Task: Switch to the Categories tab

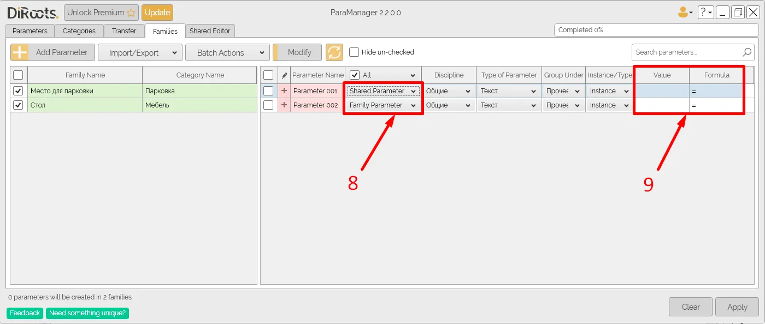Action: [x=79, y=31]
